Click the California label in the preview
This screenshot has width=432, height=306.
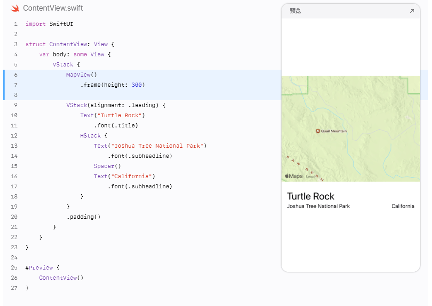403,206
